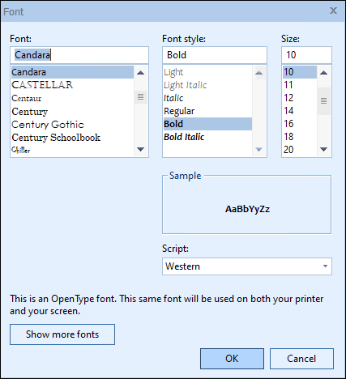
Task: Confirm with the OK button
Action: click(x=232, y=359)
